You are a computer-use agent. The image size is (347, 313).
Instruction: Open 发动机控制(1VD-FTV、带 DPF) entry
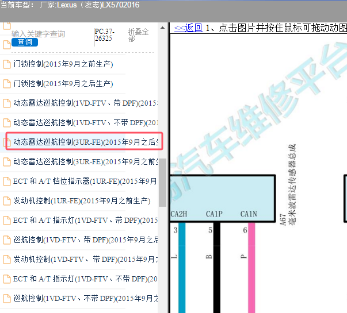click(85, 259)
